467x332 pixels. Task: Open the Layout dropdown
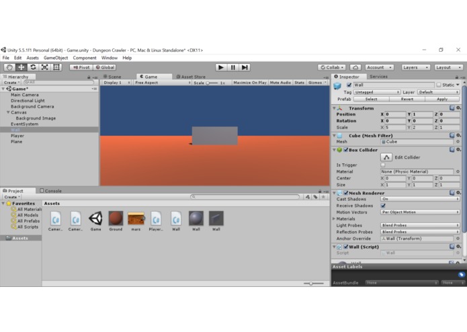(449, 67)
